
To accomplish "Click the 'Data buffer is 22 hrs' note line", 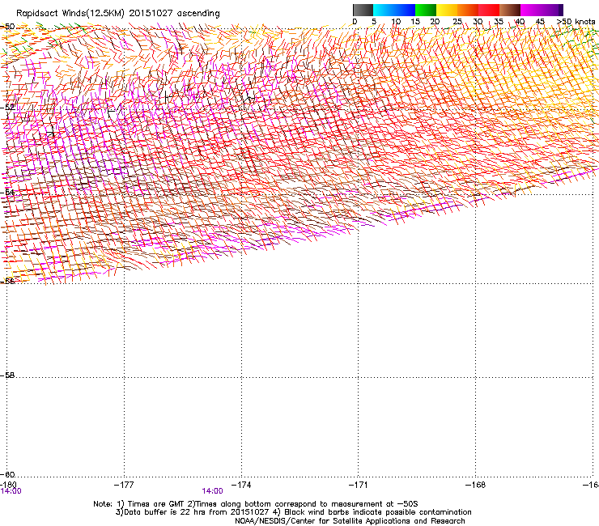I will point(293,512).
